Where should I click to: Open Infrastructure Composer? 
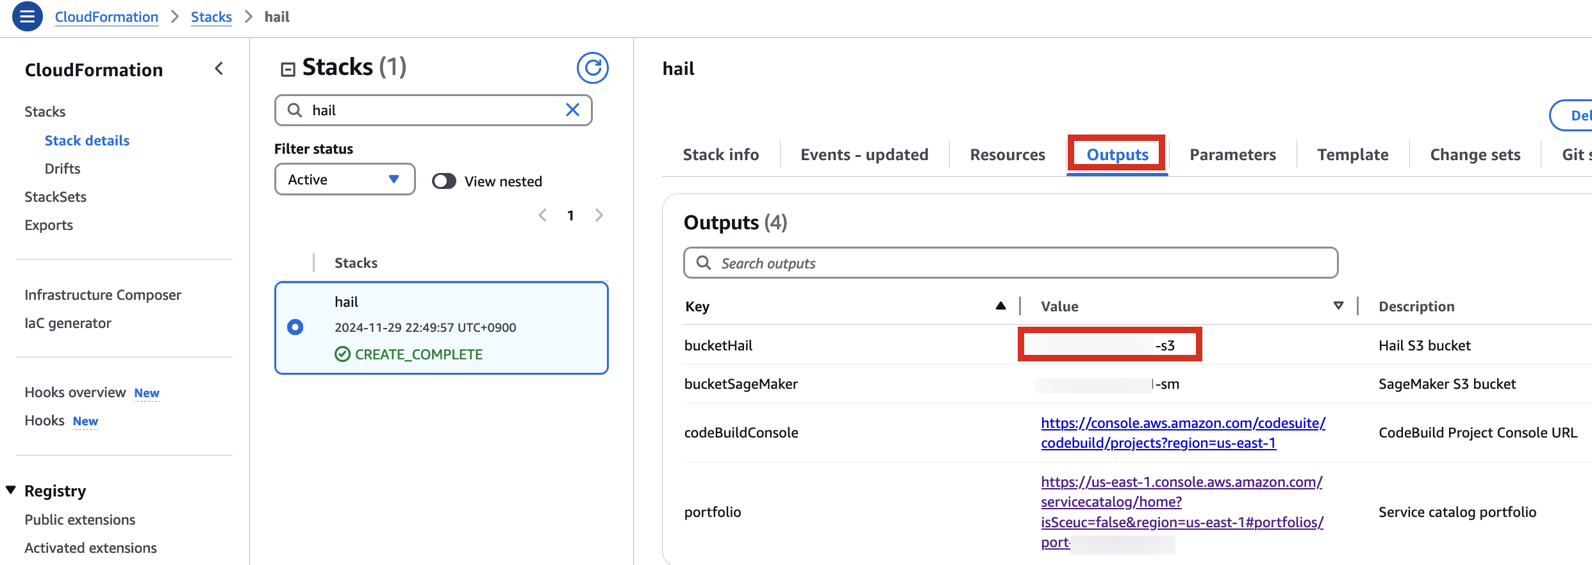click(x=103, y=295)
